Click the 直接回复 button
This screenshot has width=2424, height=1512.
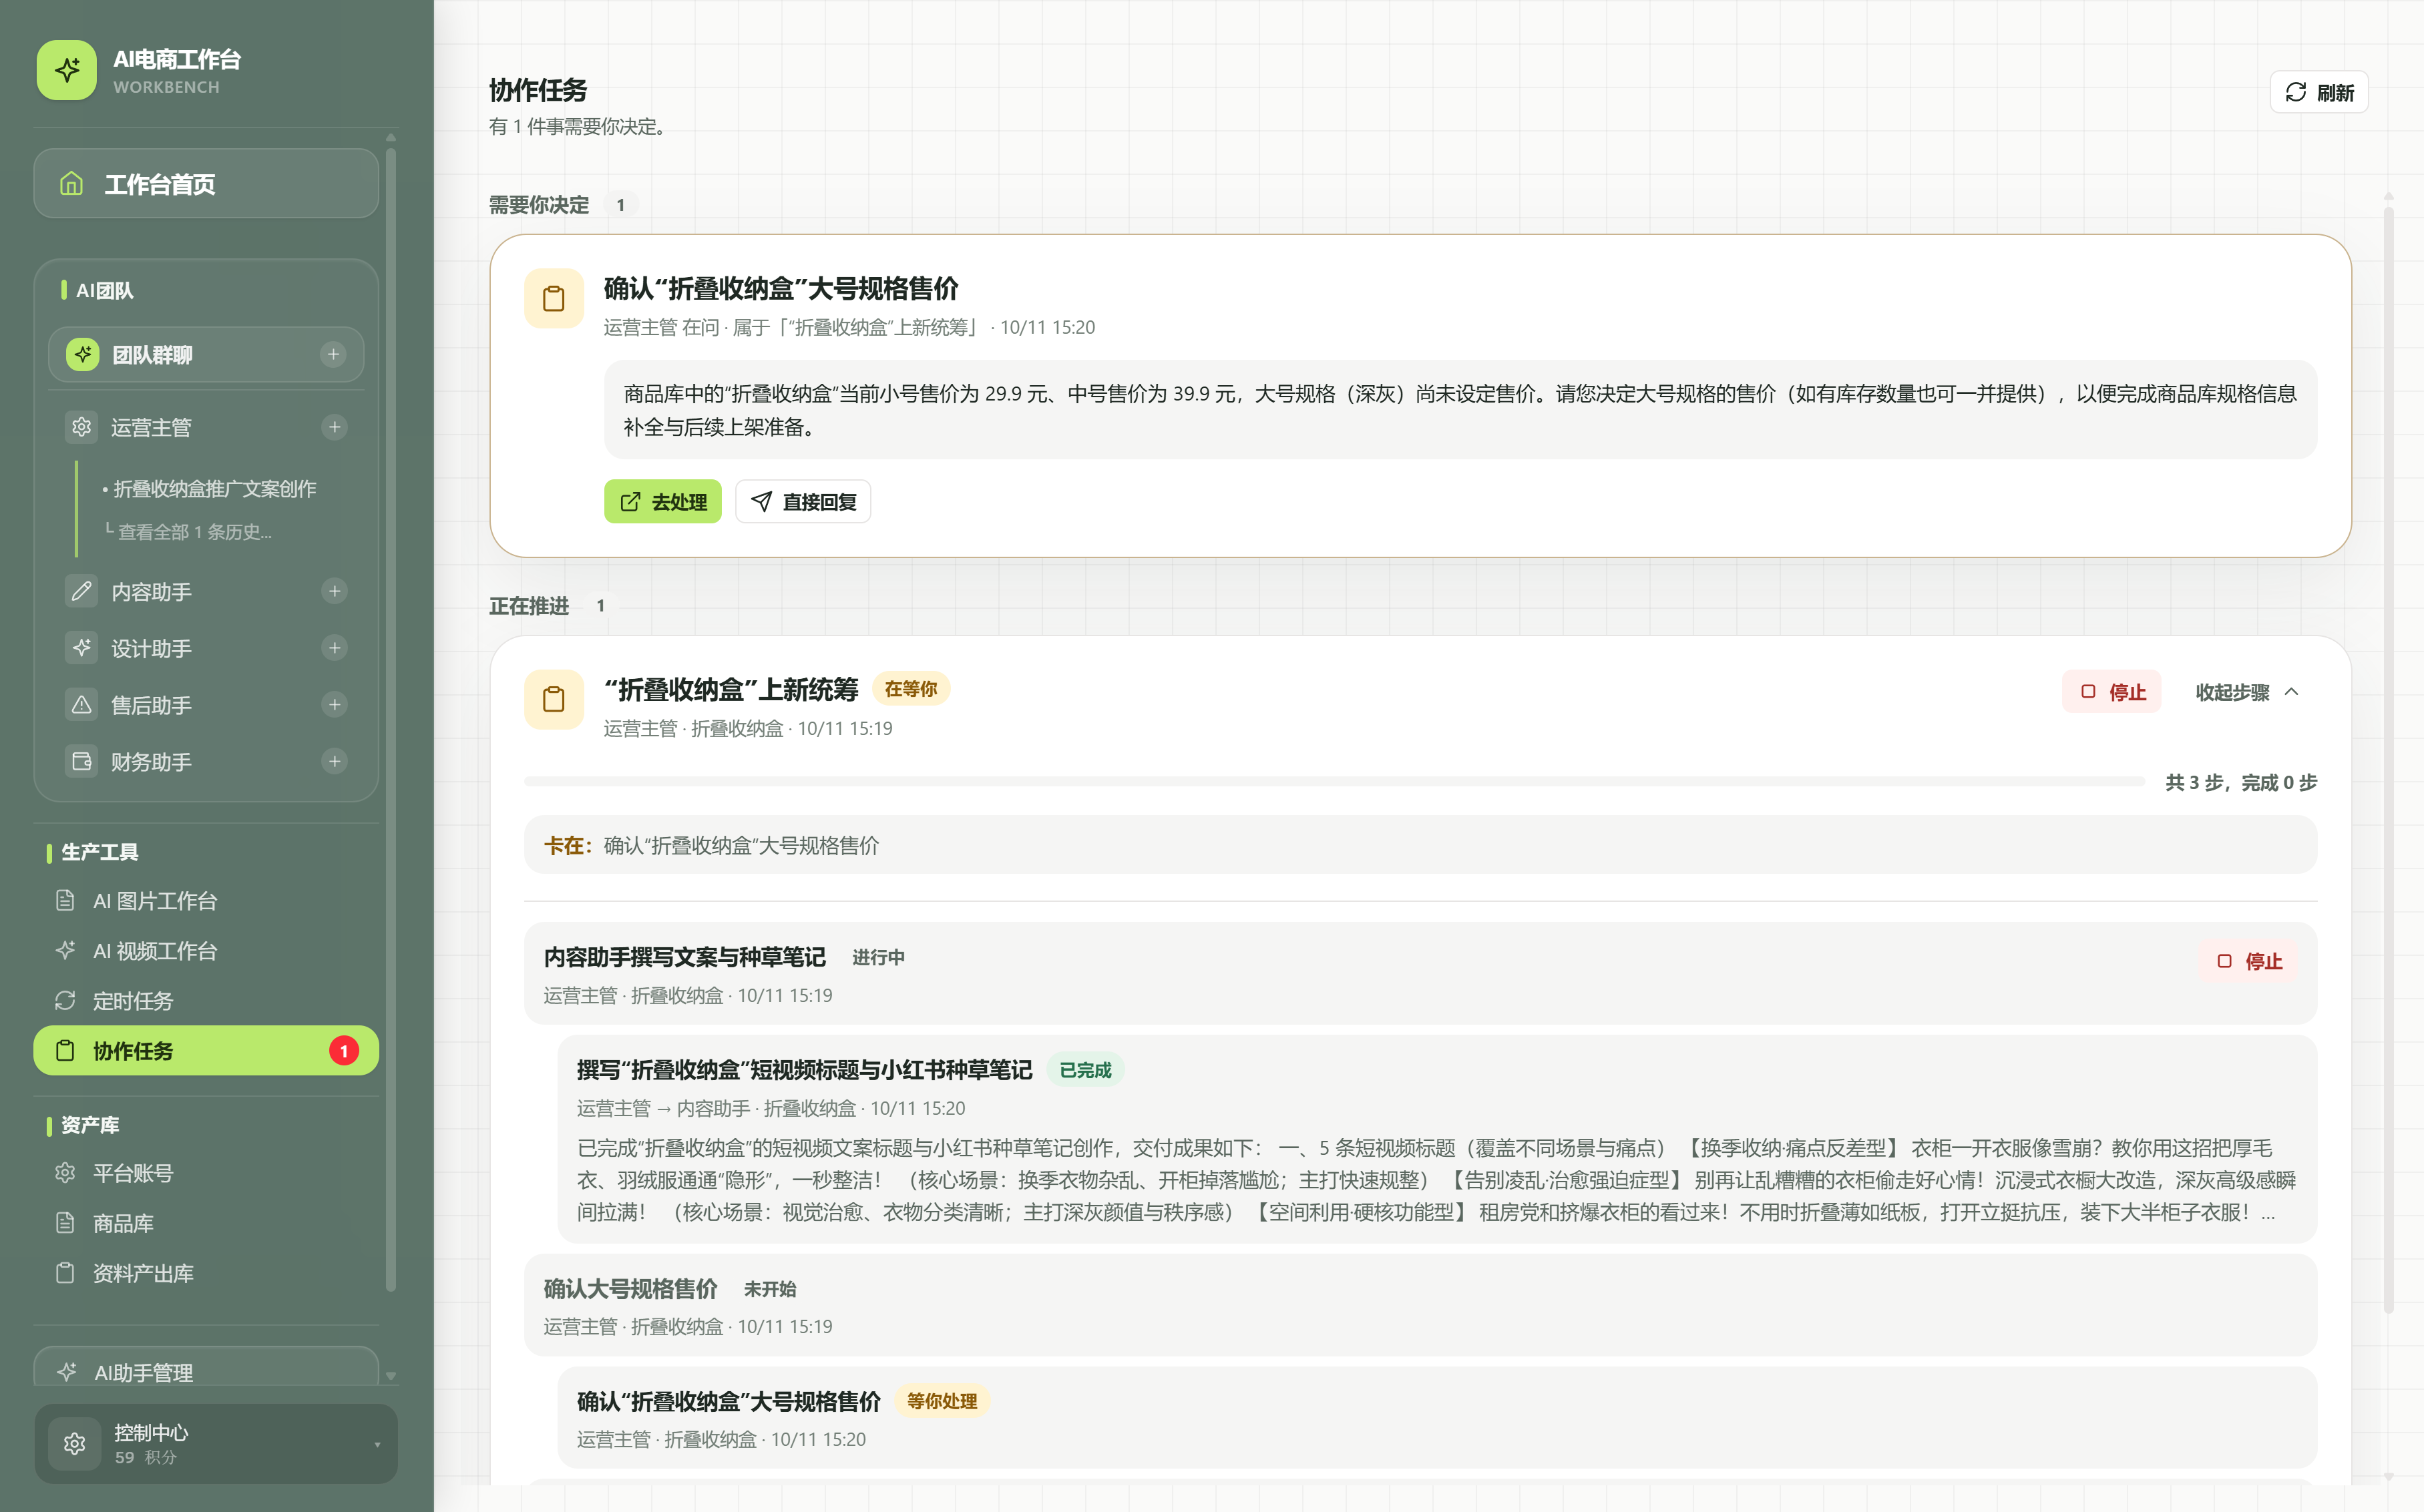(x=803, y=502)
